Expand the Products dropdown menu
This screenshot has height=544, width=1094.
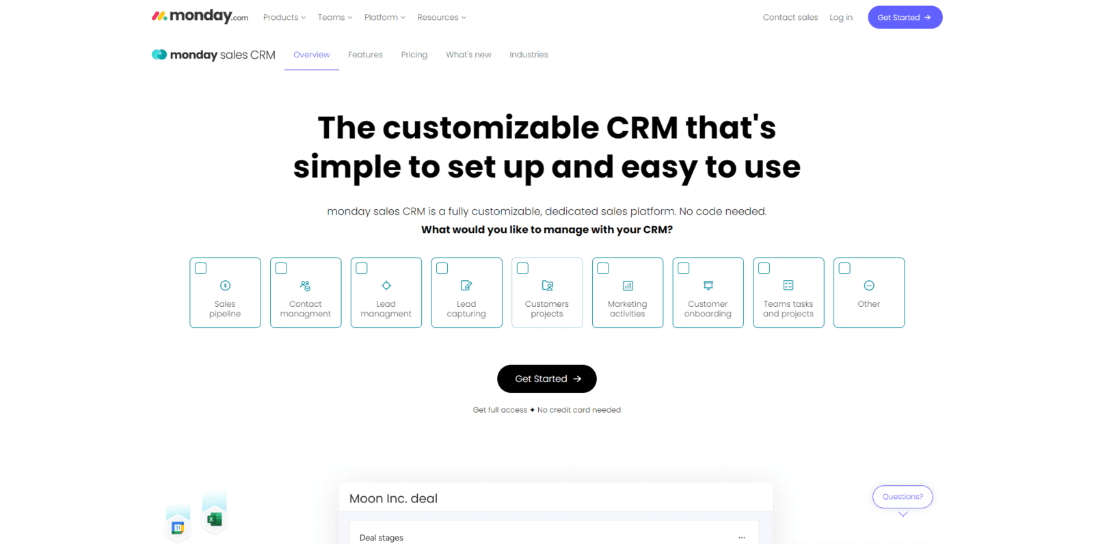284,18
